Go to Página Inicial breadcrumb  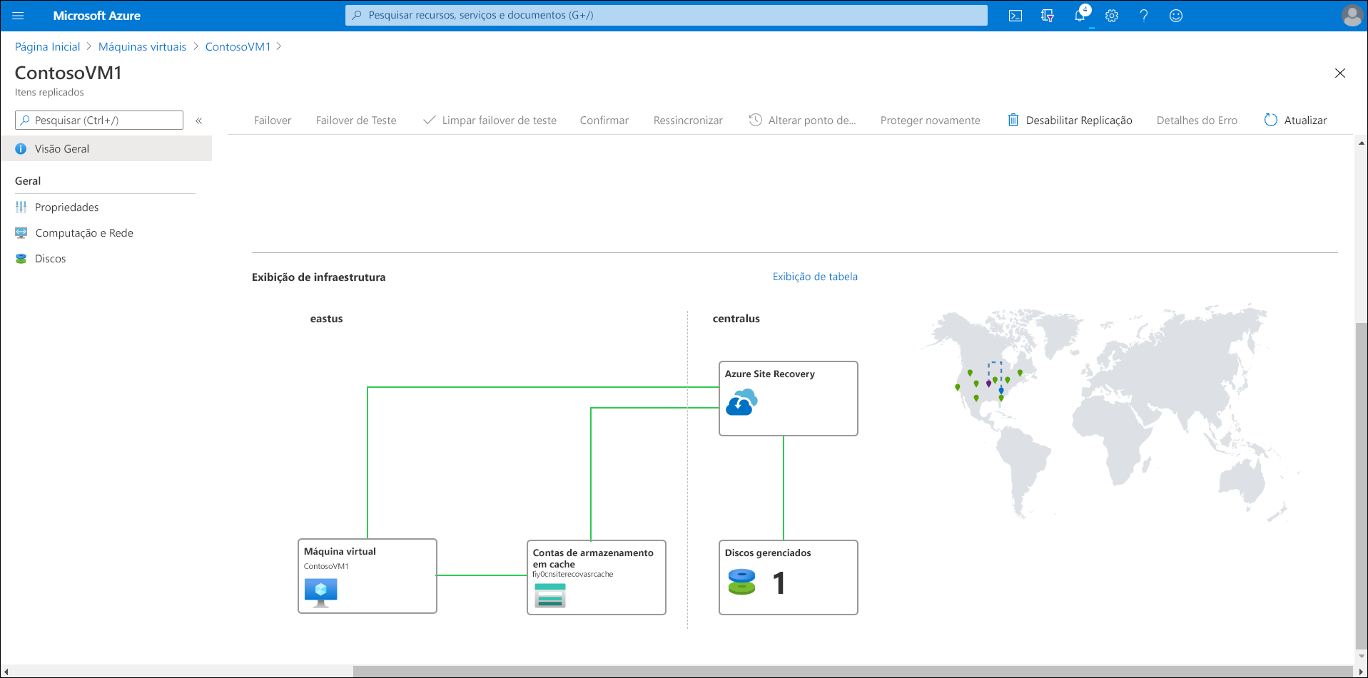coord(47,46)
